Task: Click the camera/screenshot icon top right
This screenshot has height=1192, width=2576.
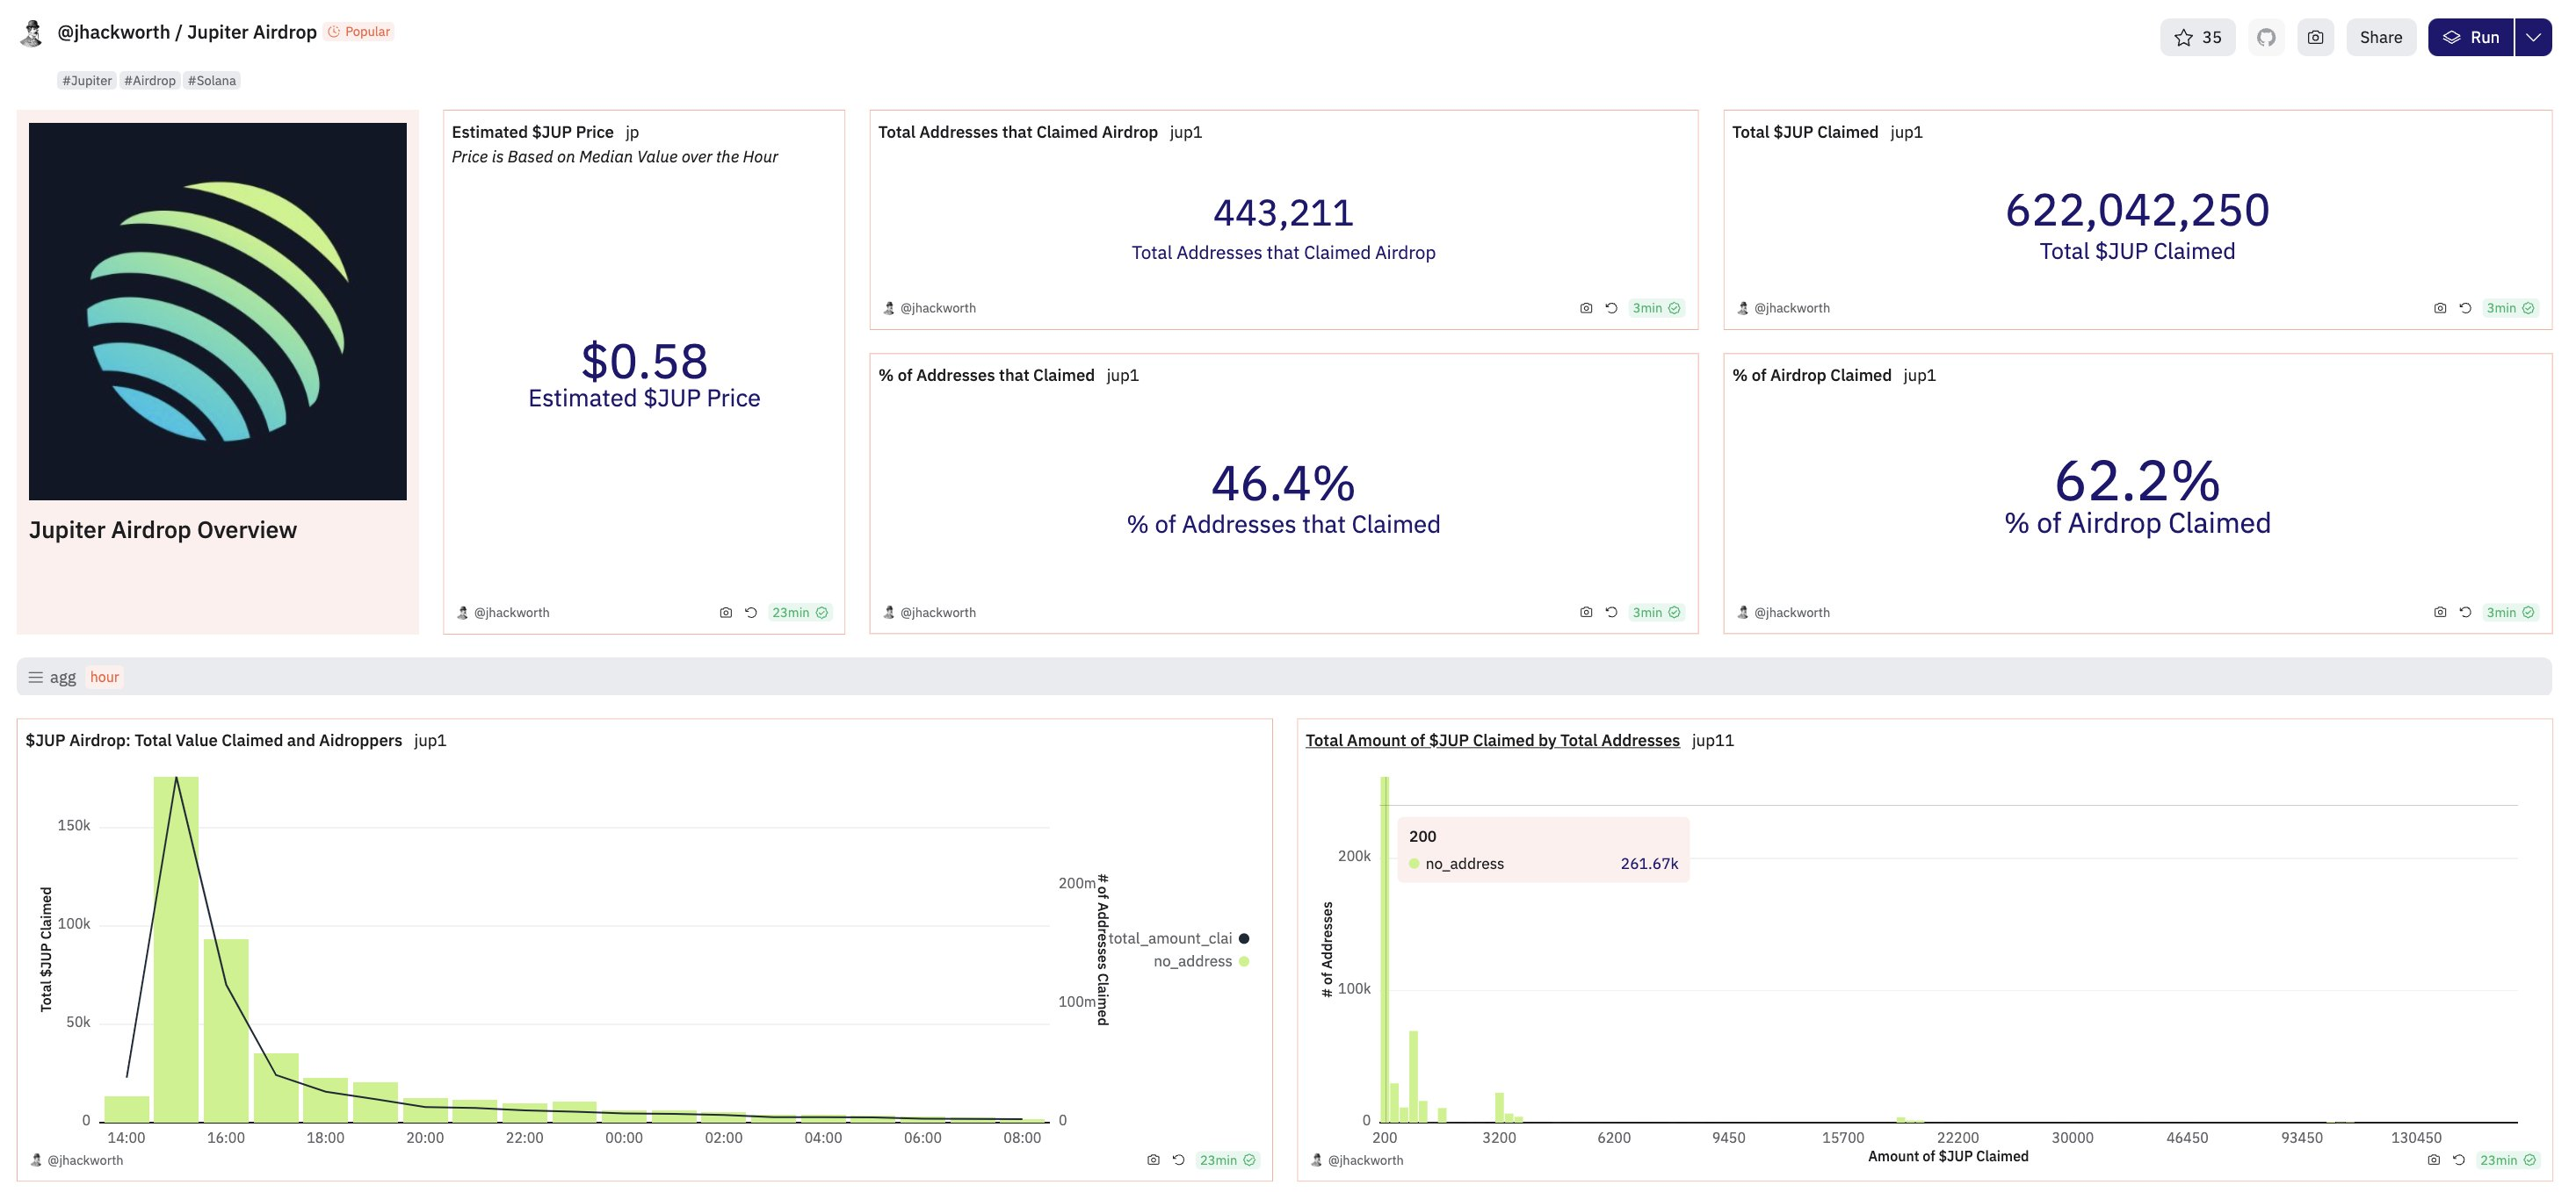Action: point(2317,36)
